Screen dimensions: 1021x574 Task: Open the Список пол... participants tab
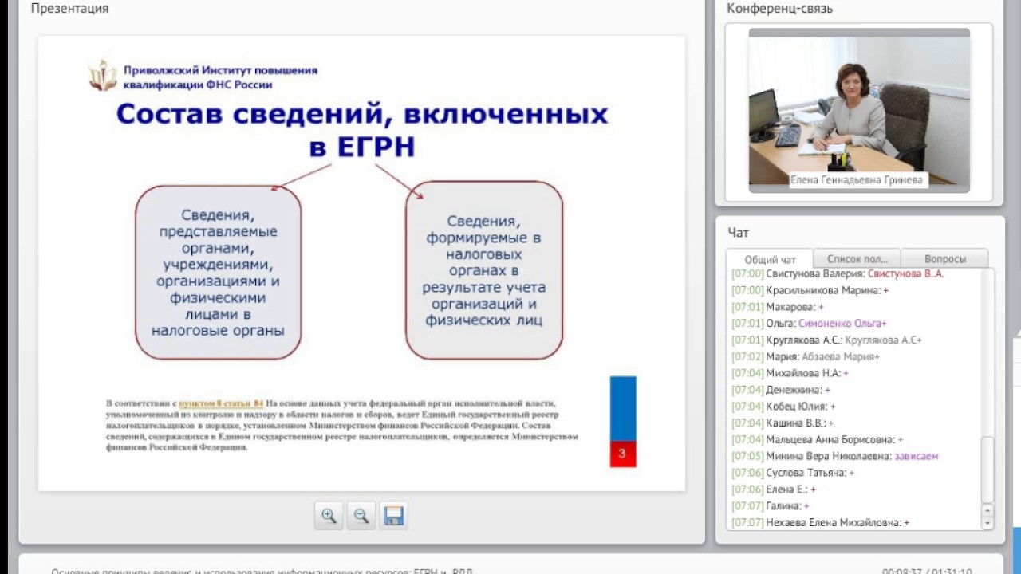tap(857, 259)
